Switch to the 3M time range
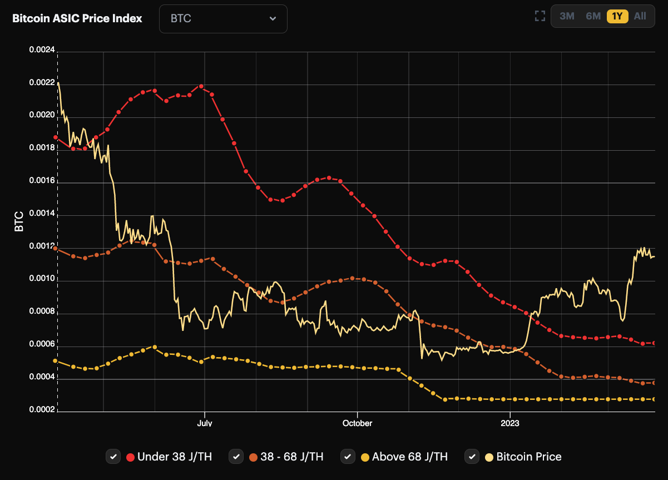668x480 pixels. click(x=567, y=16)
